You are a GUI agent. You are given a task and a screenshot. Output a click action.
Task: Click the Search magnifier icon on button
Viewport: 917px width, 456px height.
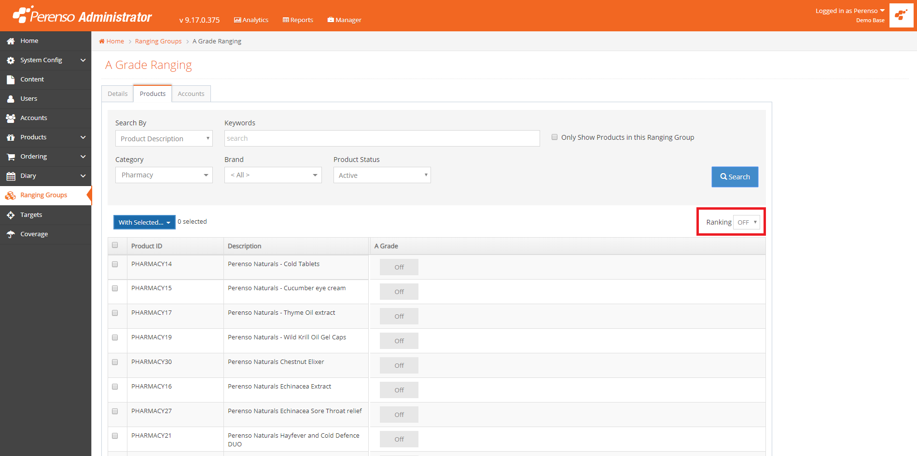[x=723, y=176]
